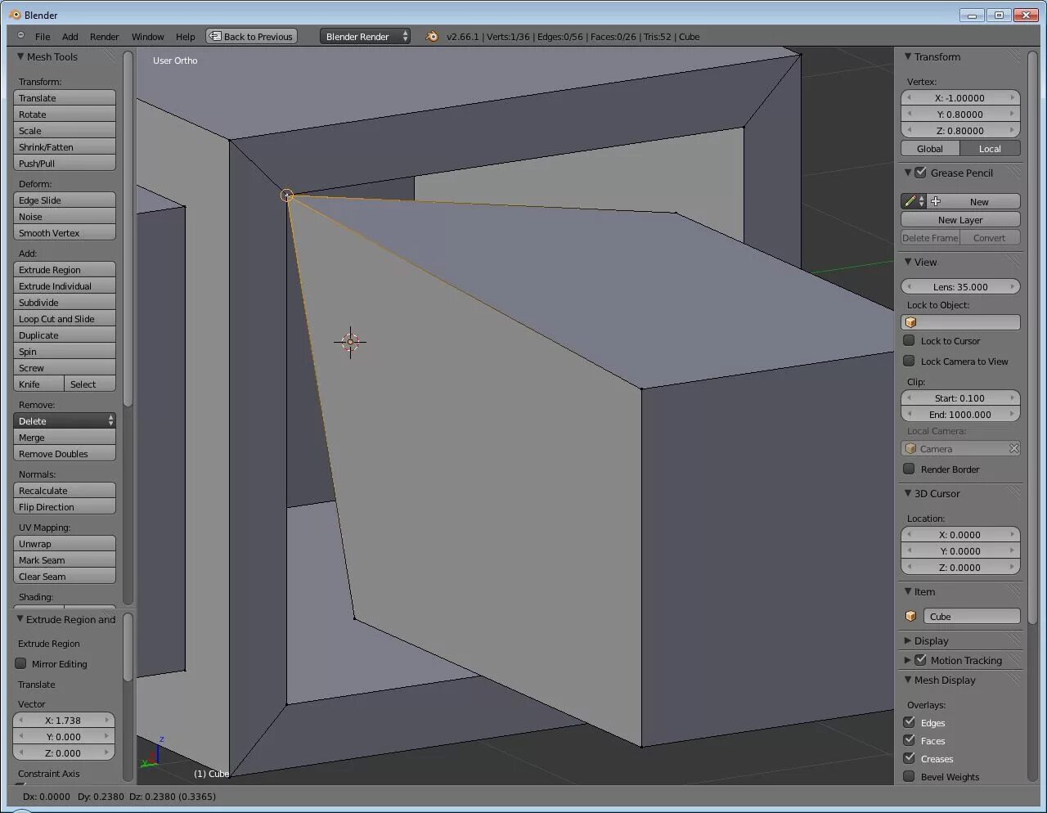The image size is (1047, 813).
Task: Open the Render menu
Action: [x=104, y=36]
